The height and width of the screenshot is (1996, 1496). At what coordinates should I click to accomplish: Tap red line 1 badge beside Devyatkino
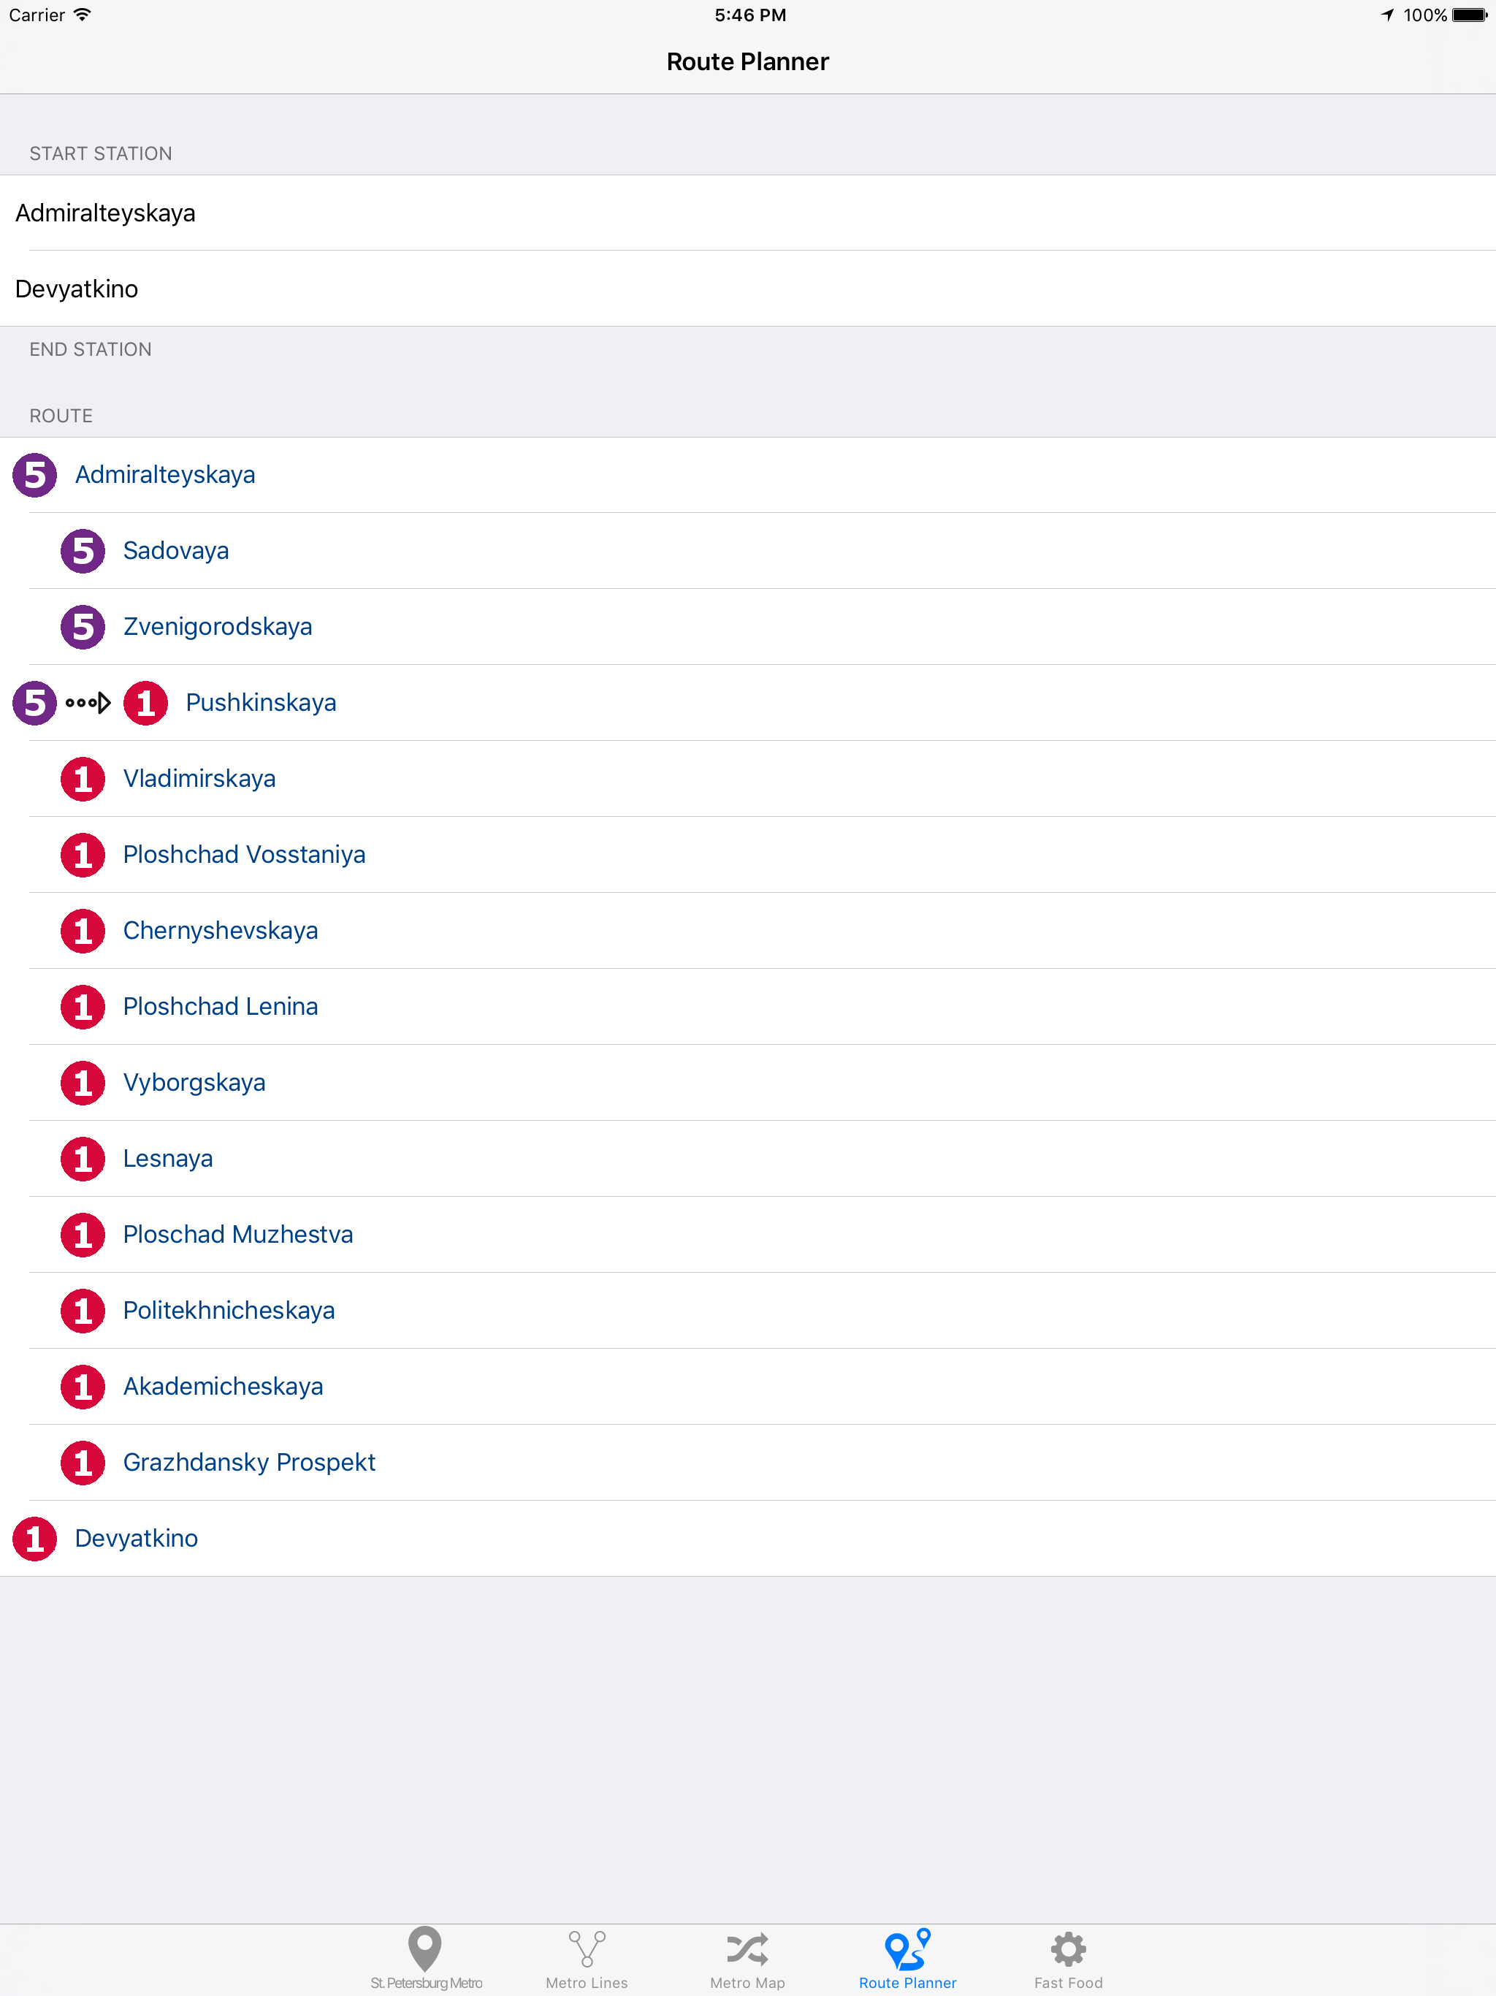click(x=35, y=1539)
